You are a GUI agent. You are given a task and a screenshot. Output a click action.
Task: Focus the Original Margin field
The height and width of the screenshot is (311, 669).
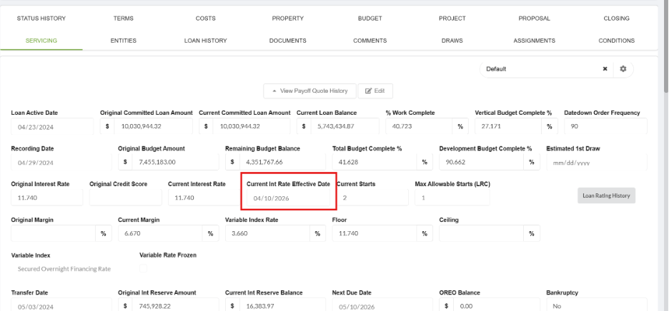53,233
